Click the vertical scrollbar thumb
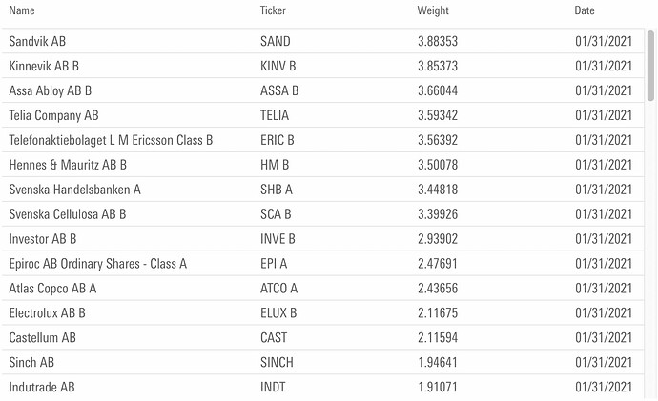Image resolution: width=658 pixels, height=401 pixels. [x=650, y=66]
